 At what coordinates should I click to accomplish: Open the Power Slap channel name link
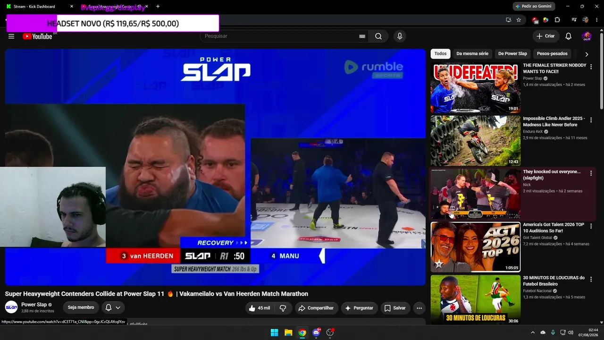pyautogui.click(x=34, y=305)
